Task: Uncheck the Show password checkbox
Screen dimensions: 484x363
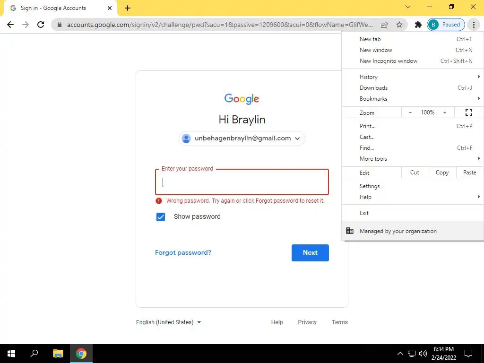Action: (161, 217)
